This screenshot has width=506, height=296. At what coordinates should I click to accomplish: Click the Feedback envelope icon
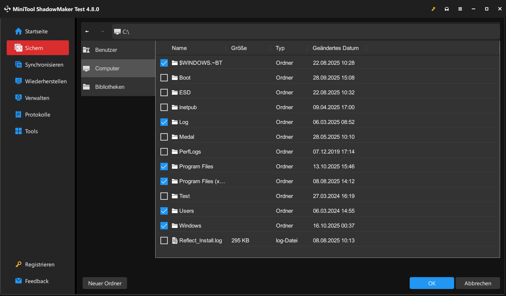[19, 281]
